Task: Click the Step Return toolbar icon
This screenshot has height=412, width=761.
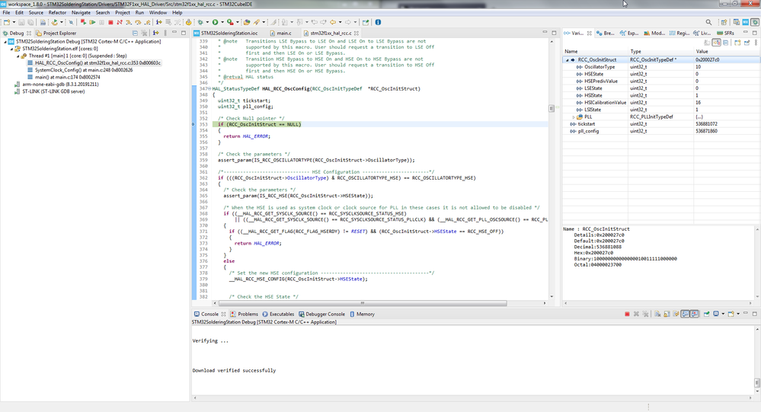Action: click(146, 22)
